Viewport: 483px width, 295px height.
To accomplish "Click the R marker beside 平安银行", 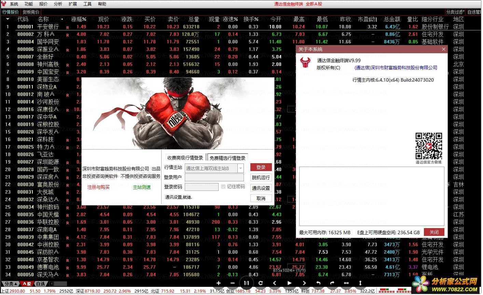I will tap(68, 27).
